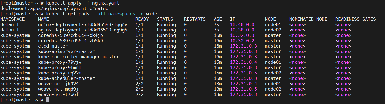
Task: Select pod name nginx-deployment-7fd8d96599-fqgrv
Action: pos(83,24)
